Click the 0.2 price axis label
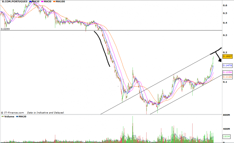 (x=225, y=52)
